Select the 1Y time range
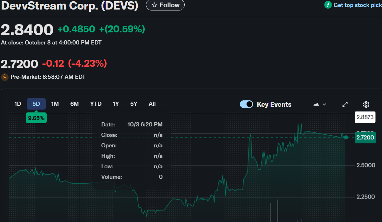This screenshot has width=382, height=222. point(116,104)
